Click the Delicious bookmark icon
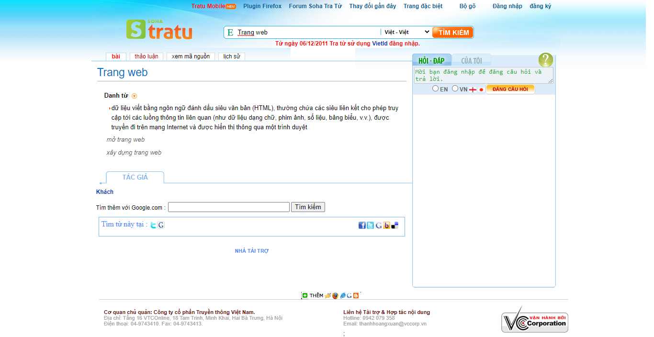Viewport: 654px width, 337px height. [395, 225]
